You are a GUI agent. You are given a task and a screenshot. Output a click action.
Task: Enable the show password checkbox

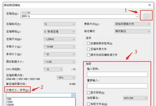tap(88, 93)
